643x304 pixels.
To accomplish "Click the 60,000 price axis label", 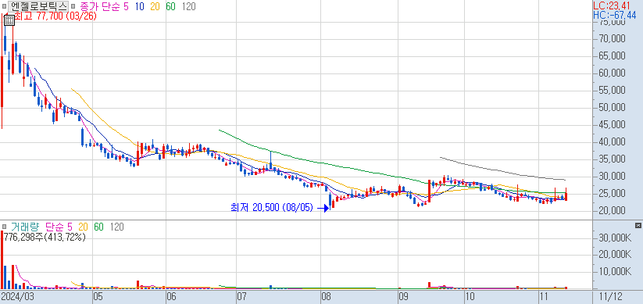I will point(613,73).
